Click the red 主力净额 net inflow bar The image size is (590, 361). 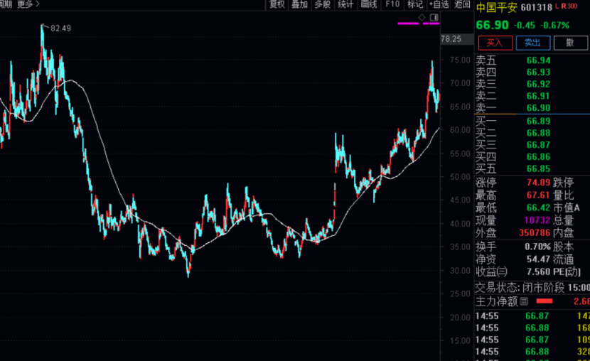coord(545,302)
